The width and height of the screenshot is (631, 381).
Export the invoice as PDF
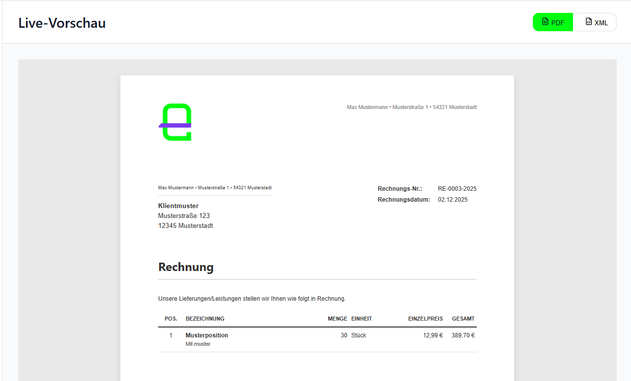coord(553,22)
